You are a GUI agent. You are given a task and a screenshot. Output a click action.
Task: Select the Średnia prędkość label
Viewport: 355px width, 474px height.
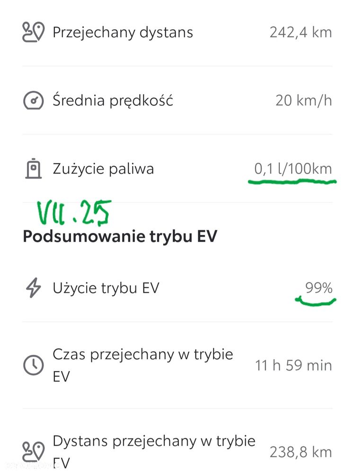(x=113, y=101)
